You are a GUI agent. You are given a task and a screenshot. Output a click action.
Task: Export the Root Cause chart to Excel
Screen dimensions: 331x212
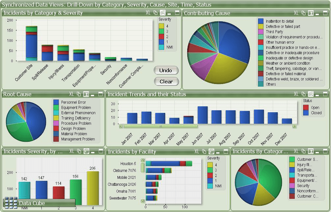(x=71, y=95)
